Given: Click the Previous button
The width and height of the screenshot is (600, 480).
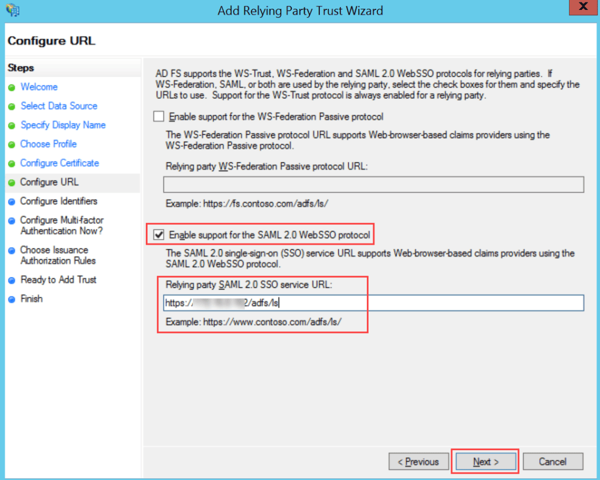Looking at the screenshot, I should click(x=418, y=461).
